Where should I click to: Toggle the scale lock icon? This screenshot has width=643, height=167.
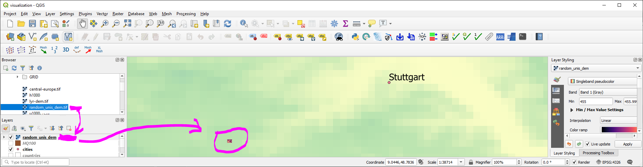pyautogui.click(x=471, y=162)
